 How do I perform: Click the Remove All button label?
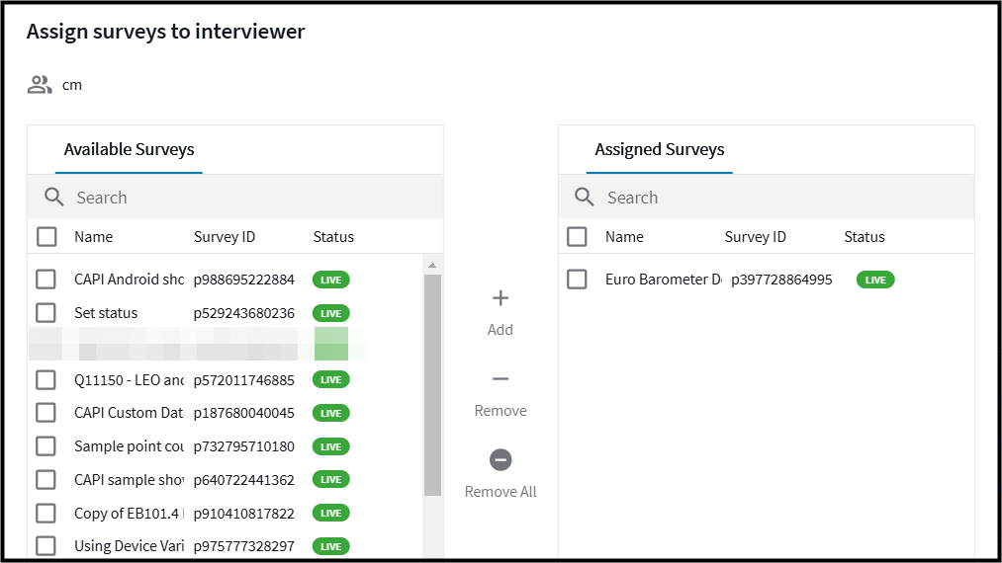[x=501, y=492]
